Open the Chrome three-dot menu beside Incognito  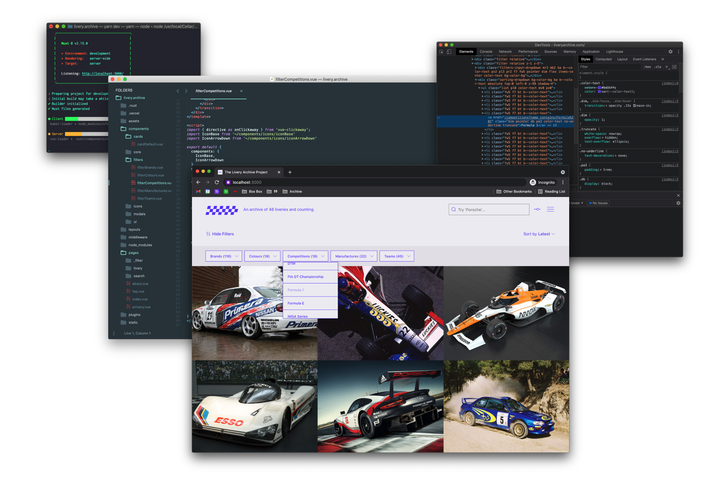pos(563,182)
